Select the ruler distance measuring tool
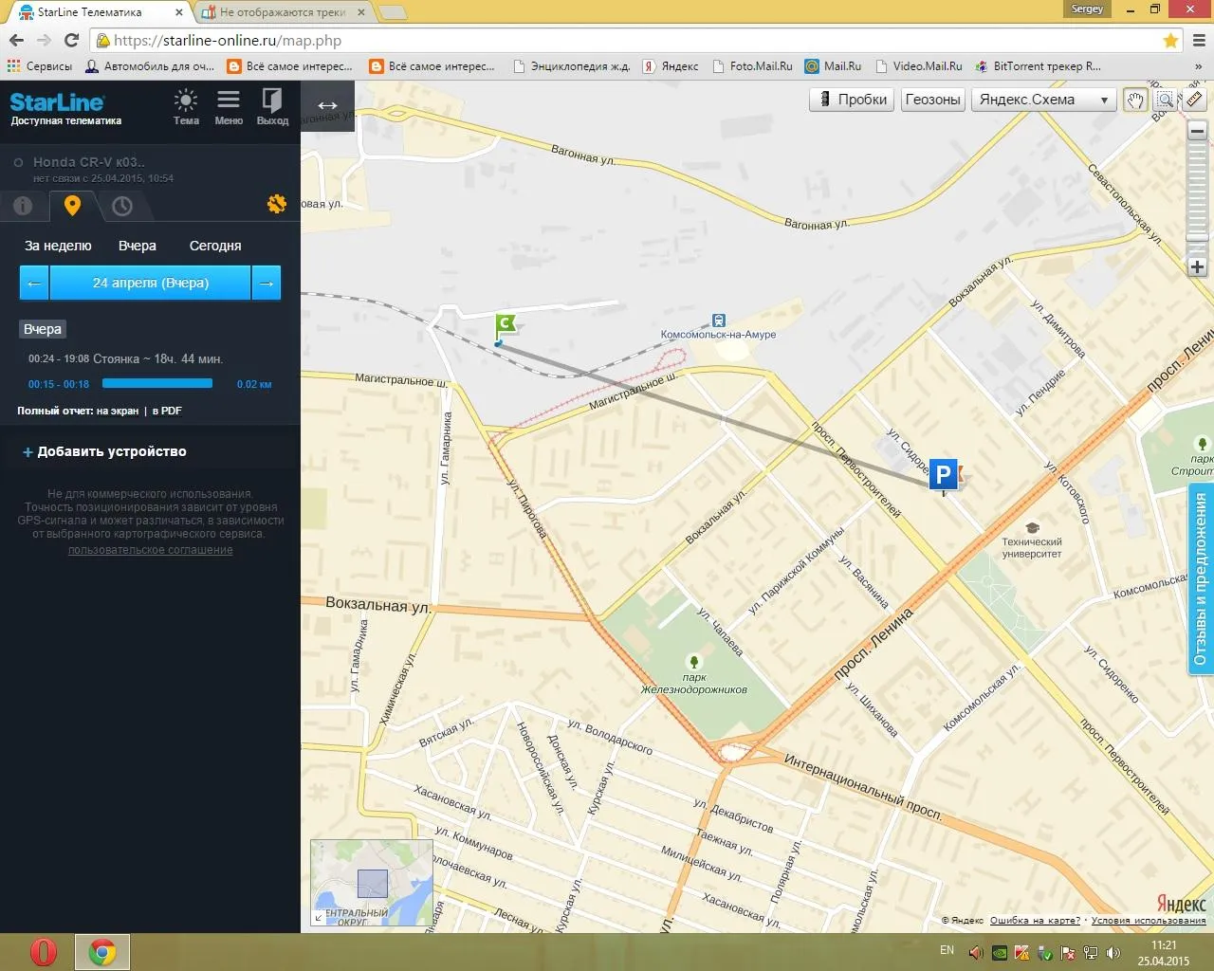Image resolution: width=1214 pixels, height=971 pixels. click(1195, 100)
